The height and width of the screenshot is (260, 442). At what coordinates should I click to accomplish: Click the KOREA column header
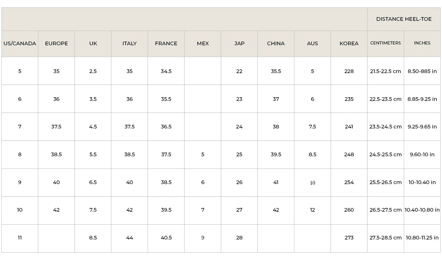349,43
